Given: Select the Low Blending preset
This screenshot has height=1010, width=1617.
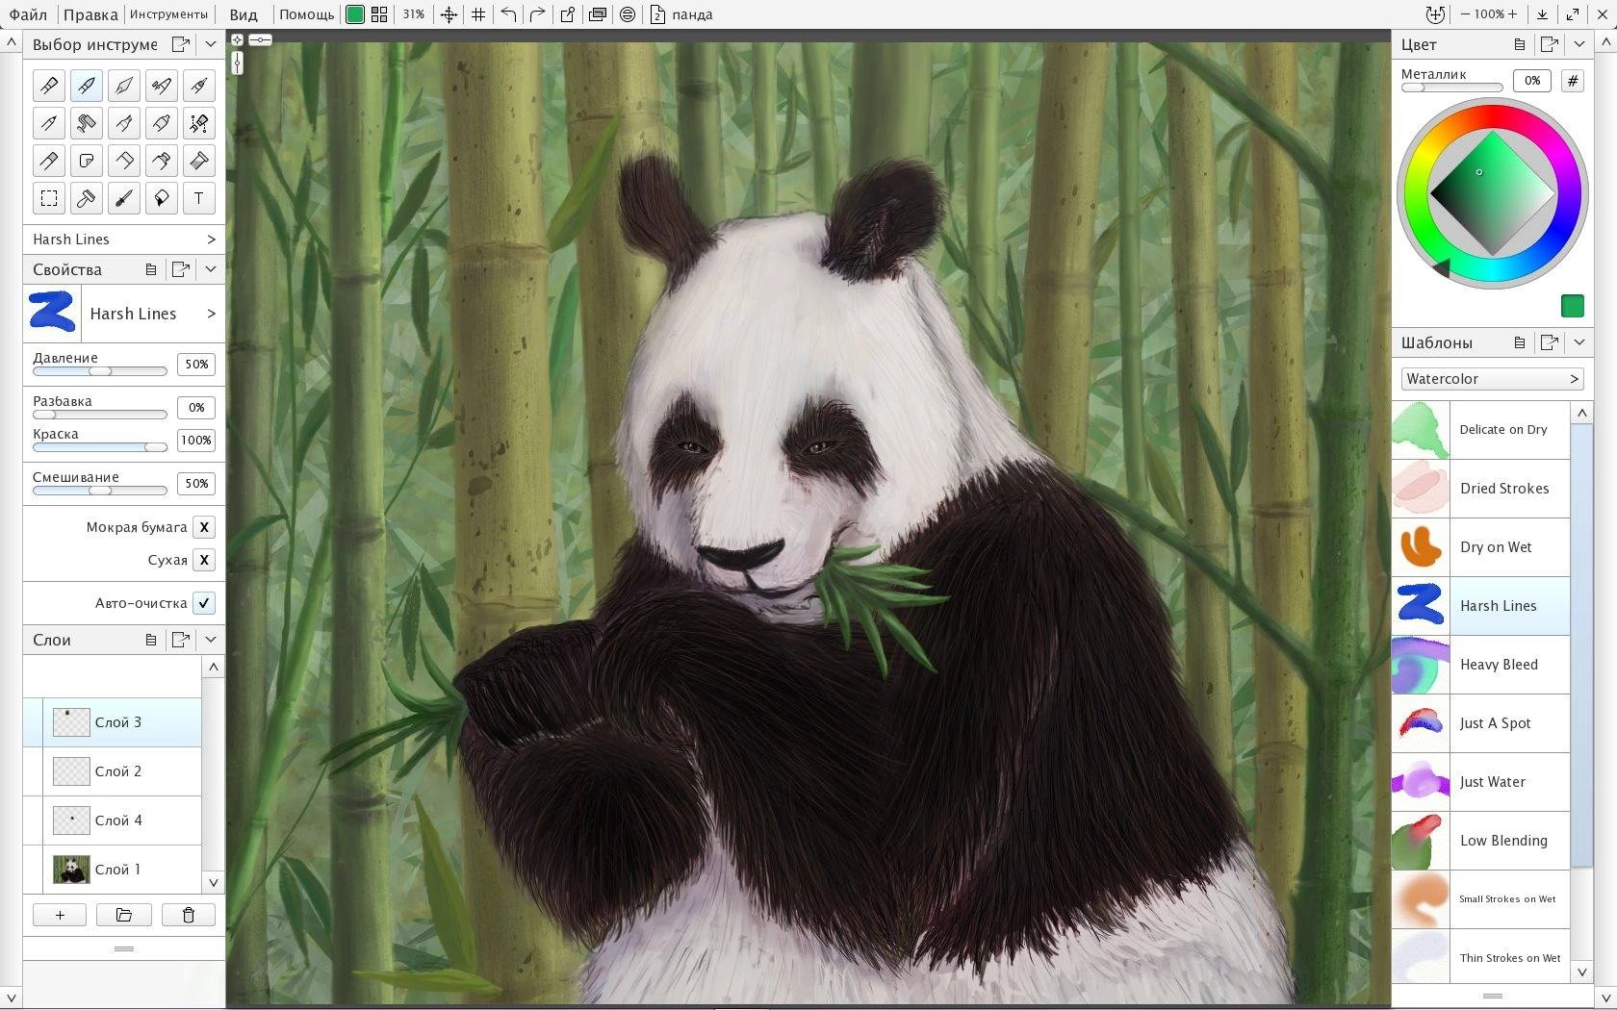Looking at the screenshot, I should click(x=1481, y=841).
